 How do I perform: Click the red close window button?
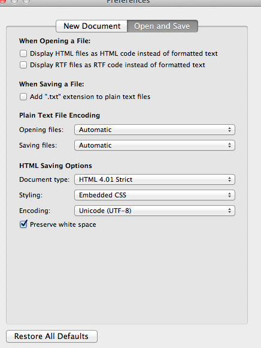click(2, 1)
